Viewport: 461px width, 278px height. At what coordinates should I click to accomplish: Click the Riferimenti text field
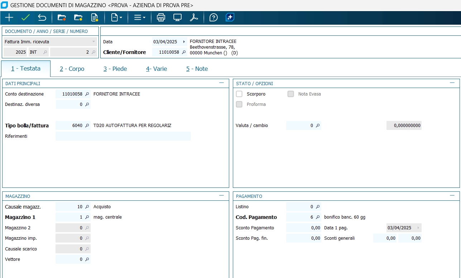(123, 136)
